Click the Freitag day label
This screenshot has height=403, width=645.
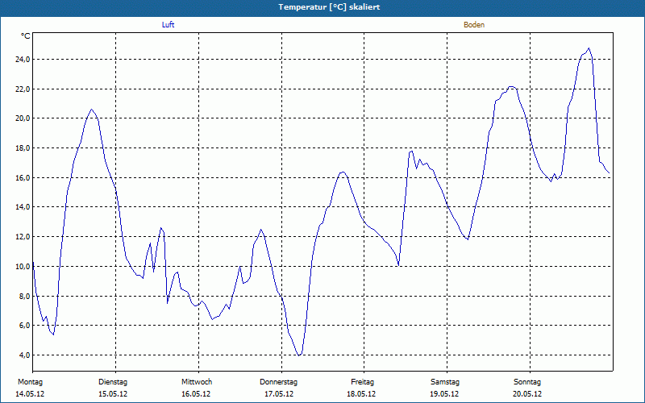362,382
